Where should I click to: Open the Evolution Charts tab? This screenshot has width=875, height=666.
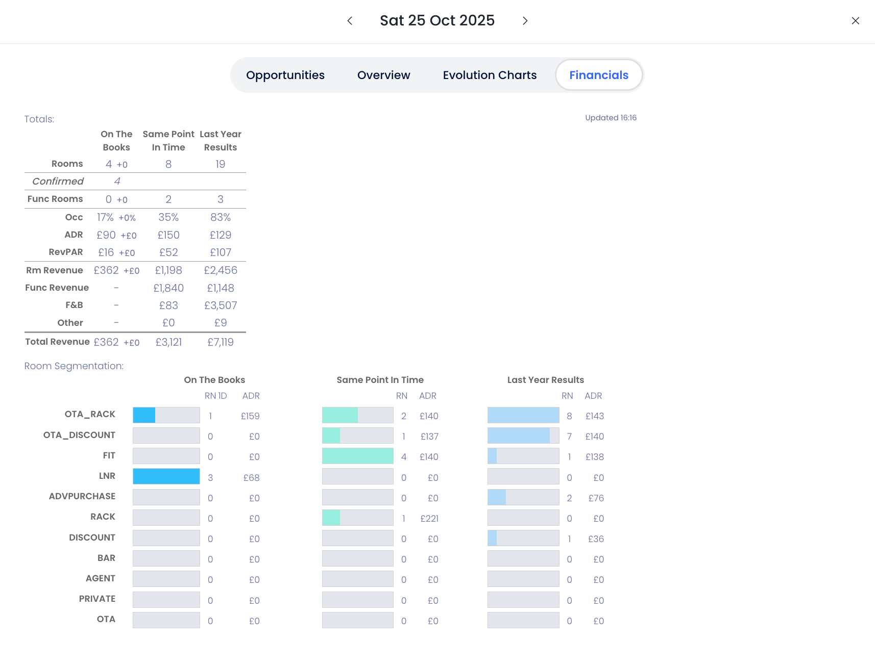pos(489,75)
